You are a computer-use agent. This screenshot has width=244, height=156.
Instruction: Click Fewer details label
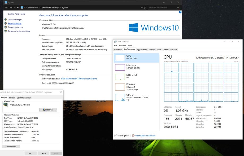point(124,136)
